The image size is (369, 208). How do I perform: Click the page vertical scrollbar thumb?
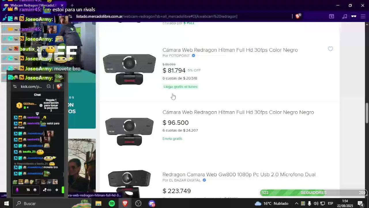tap(367, 113)
